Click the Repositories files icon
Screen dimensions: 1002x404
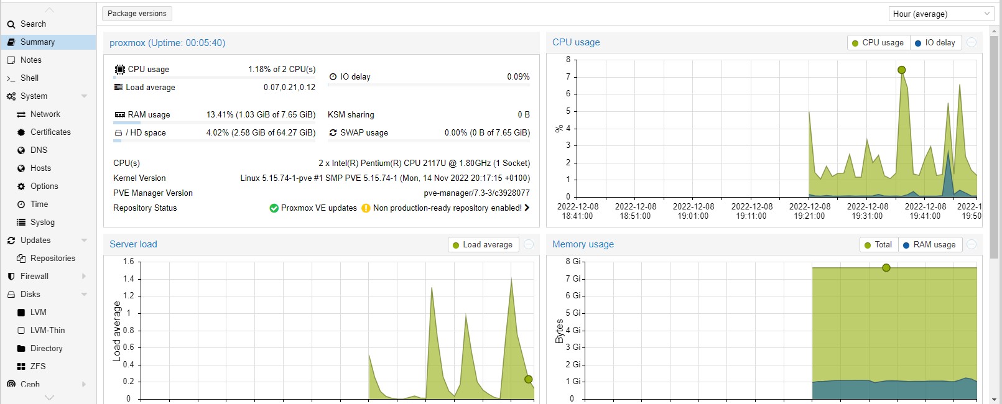pos(21,259)
